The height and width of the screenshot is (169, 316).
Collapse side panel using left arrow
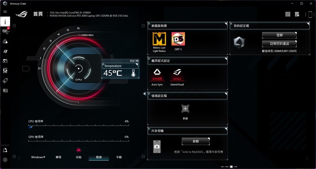(x=144, y=94)
